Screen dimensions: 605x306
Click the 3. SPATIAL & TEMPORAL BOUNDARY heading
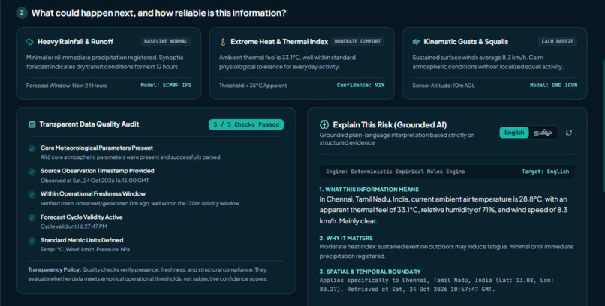coord(370,271)
